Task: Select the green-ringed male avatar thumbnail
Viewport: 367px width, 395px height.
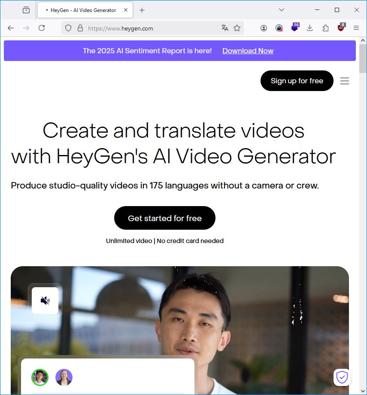Action: tap(40, 377)
